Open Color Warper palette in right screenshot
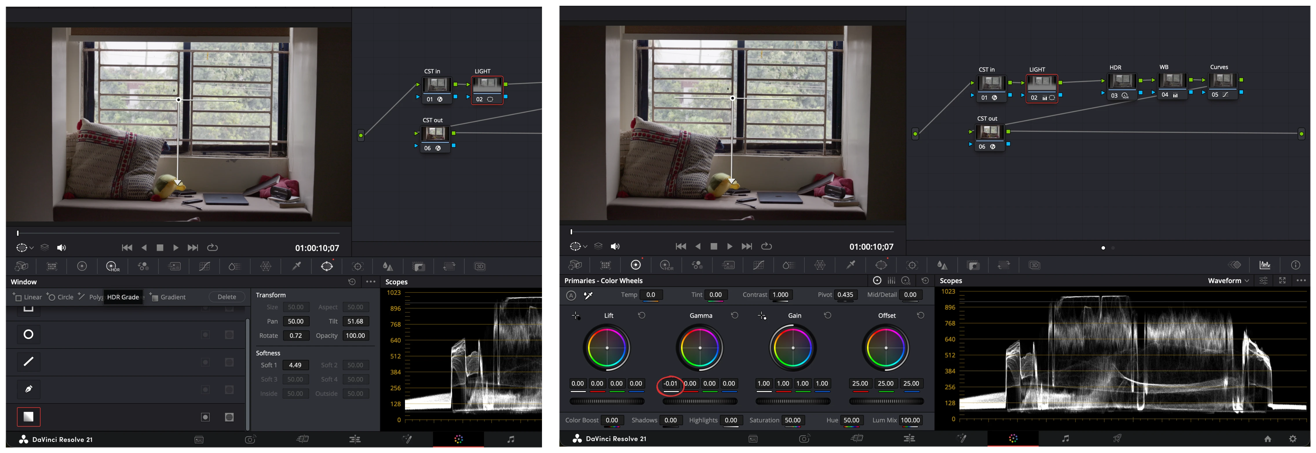Image resolution: width=1316 pixels, height=453 pixels. point(820,265)
